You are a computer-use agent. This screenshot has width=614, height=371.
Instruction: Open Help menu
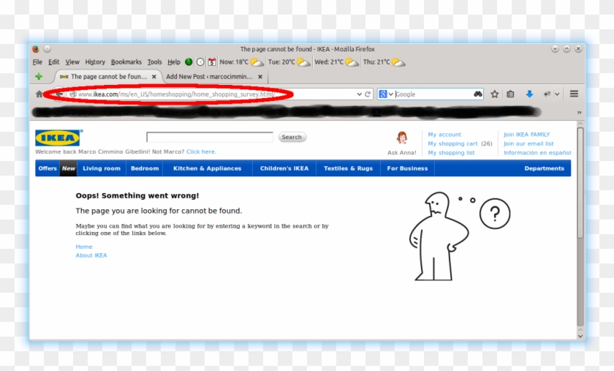[174, 62]
